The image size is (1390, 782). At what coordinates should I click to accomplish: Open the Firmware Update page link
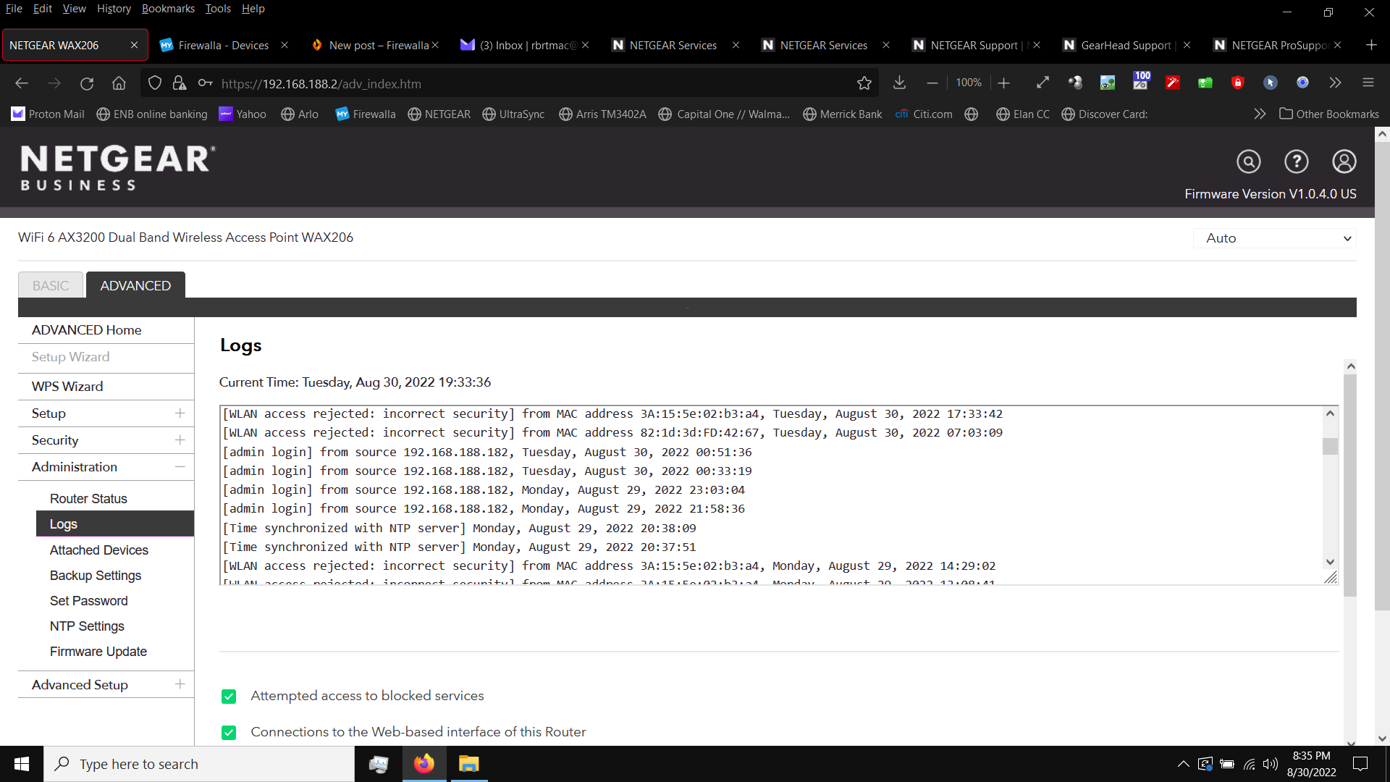[98, 652]
